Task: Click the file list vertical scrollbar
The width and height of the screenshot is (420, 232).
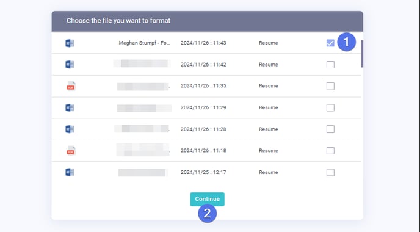Action: point(362,54)
